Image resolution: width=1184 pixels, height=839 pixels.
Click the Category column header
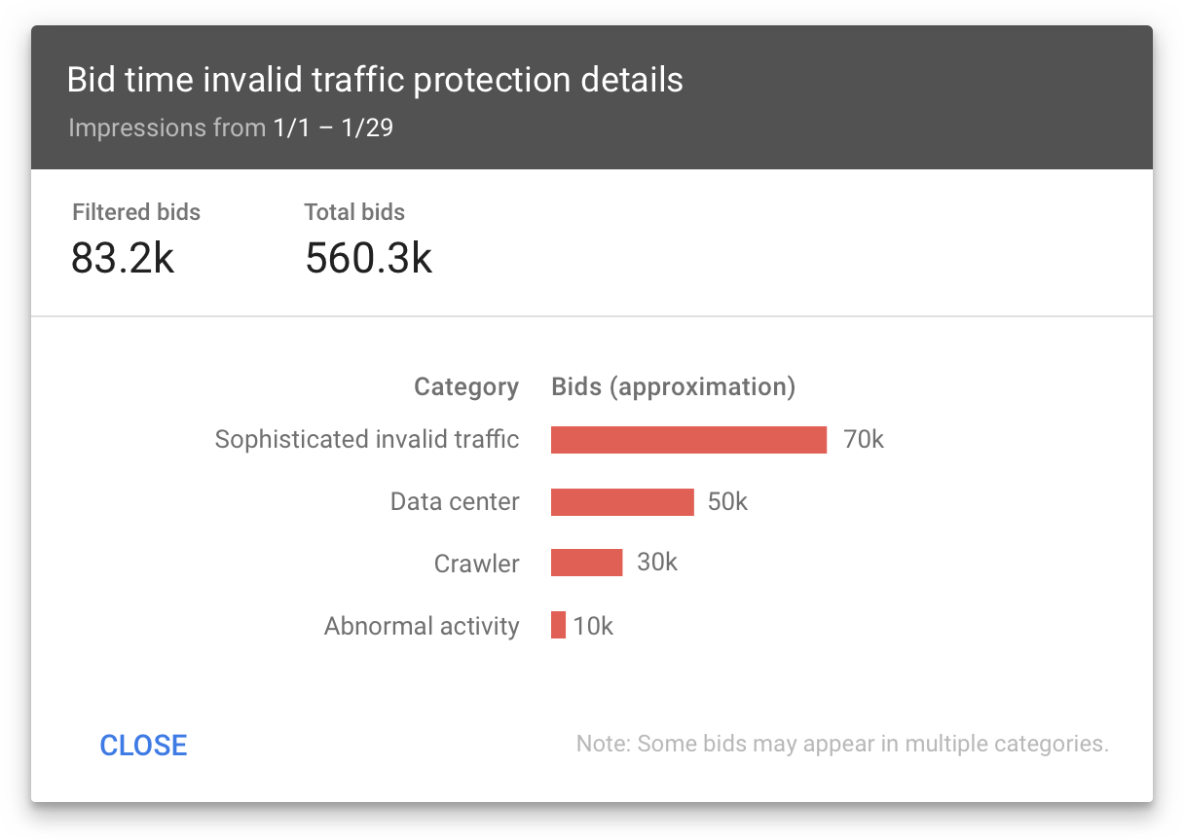[466, 387]
